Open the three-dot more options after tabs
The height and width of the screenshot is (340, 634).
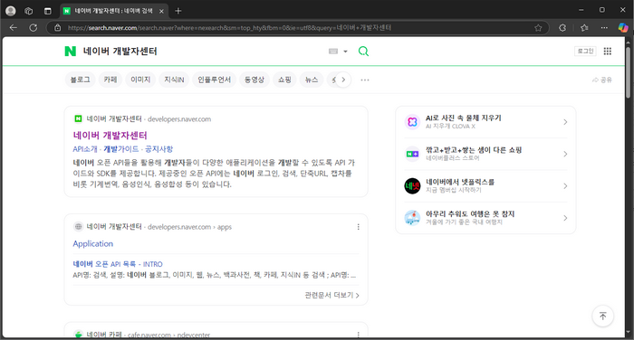coord(365,80)
